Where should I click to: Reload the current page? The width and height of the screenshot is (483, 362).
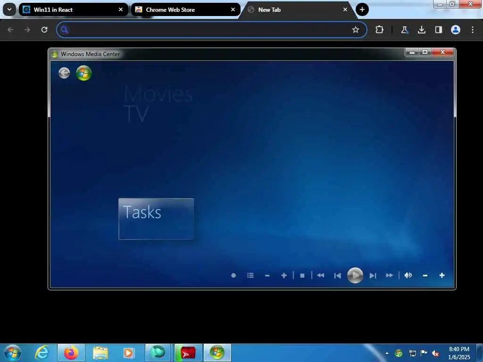click(x=44, y=30)
